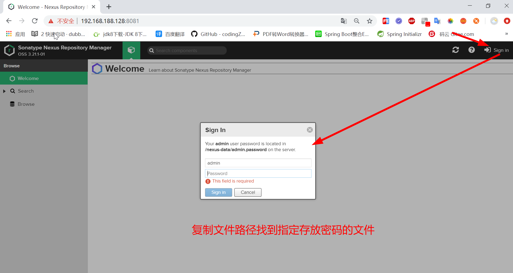This screenshot has height=273, width=513.
Task: Click the Nexus browse cube icon
Action: click(131, 50)
